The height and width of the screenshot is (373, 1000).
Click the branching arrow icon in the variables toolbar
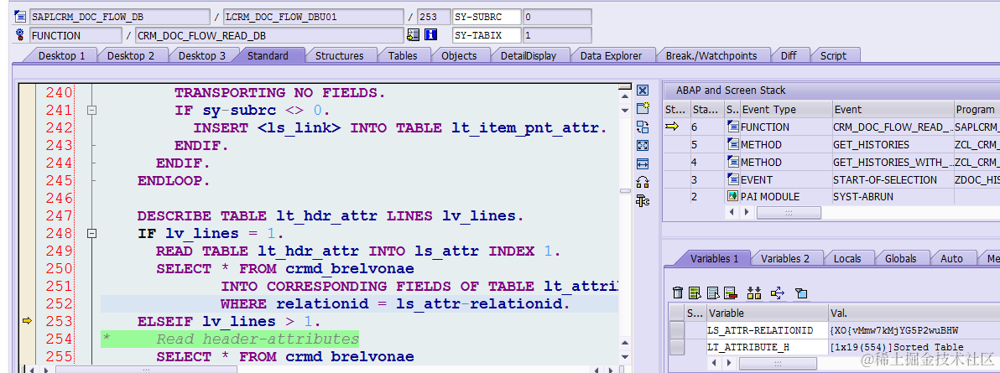[x=778, y=293]
